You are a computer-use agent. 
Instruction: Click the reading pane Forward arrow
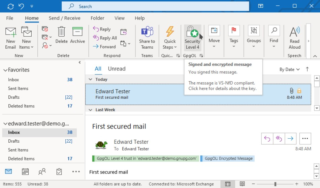(x=290, y=139)
